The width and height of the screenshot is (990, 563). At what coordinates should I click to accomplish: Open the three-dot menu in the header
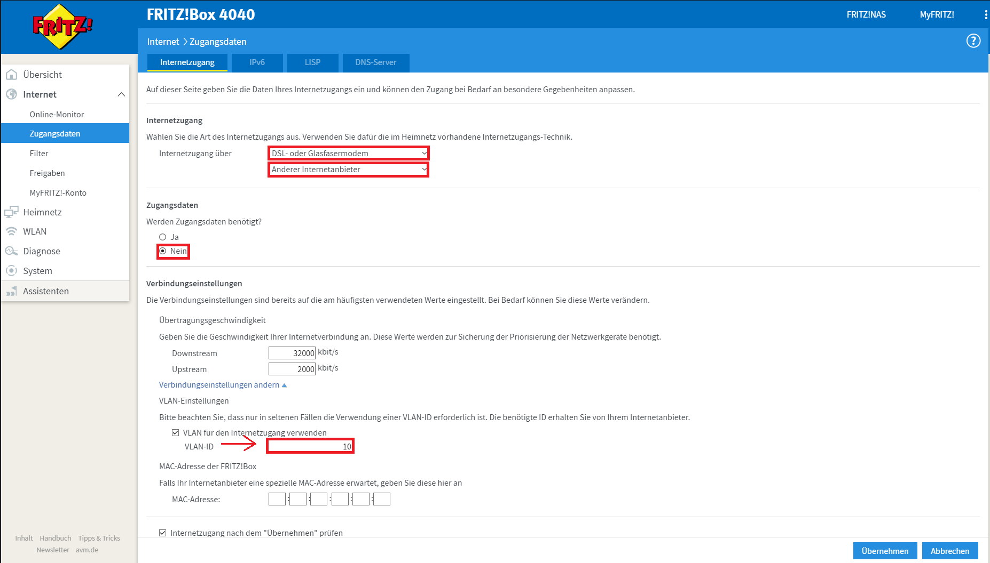pos(986,14)
